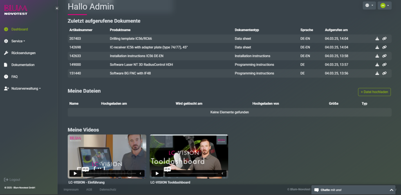Image resolution: width=401 pixels, height=195 pixels.
Task: Open Dokumentation in the sidebar
Action: 23,65
